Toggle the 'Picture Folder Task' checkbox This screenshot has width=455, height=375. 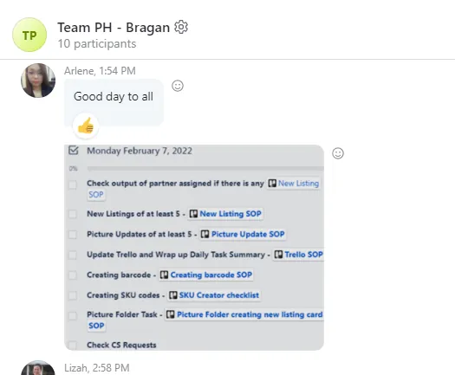(73, 316)
